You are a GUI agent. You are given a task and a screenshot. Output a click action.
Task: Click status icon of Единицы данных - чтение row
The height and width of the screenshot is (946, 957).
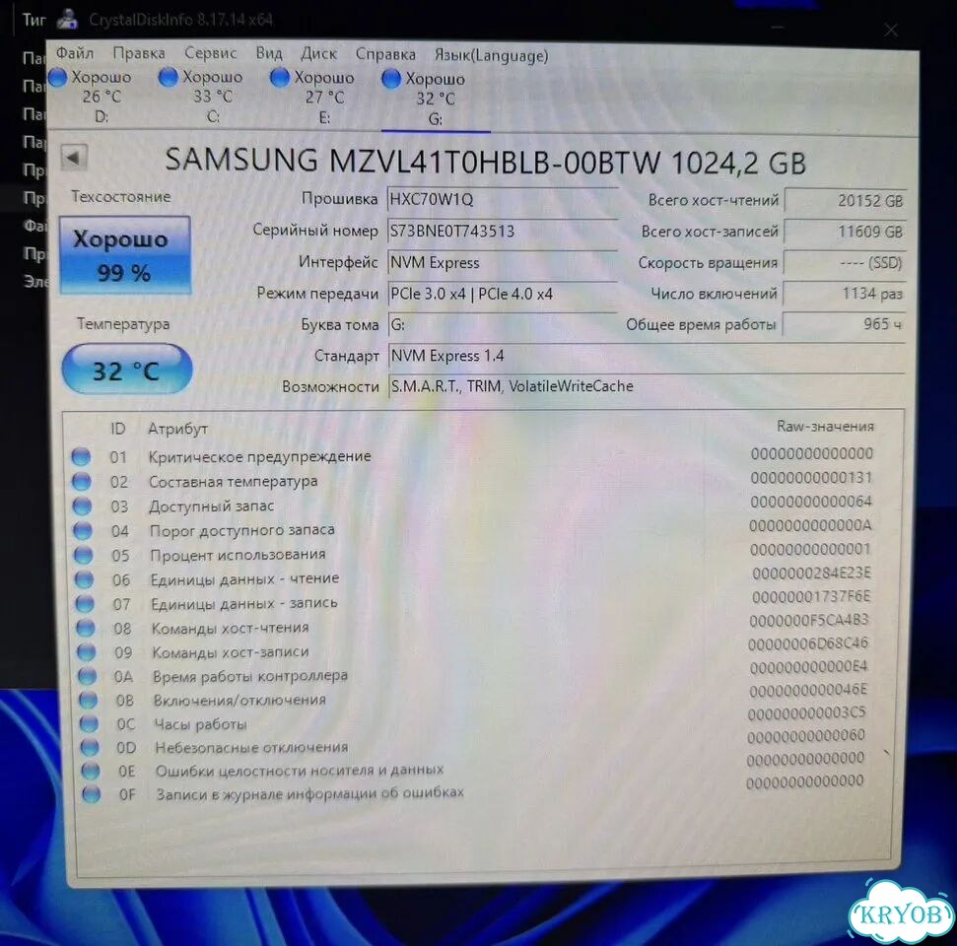(x=84, y=579)
